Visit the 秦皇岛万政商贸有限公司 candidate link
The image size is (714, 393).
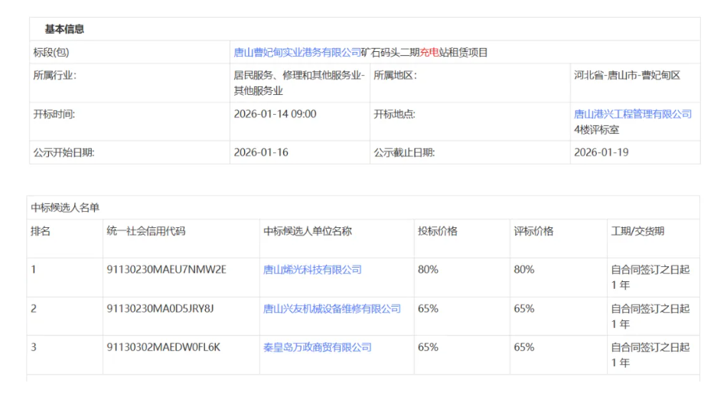[x=317, y=347]
